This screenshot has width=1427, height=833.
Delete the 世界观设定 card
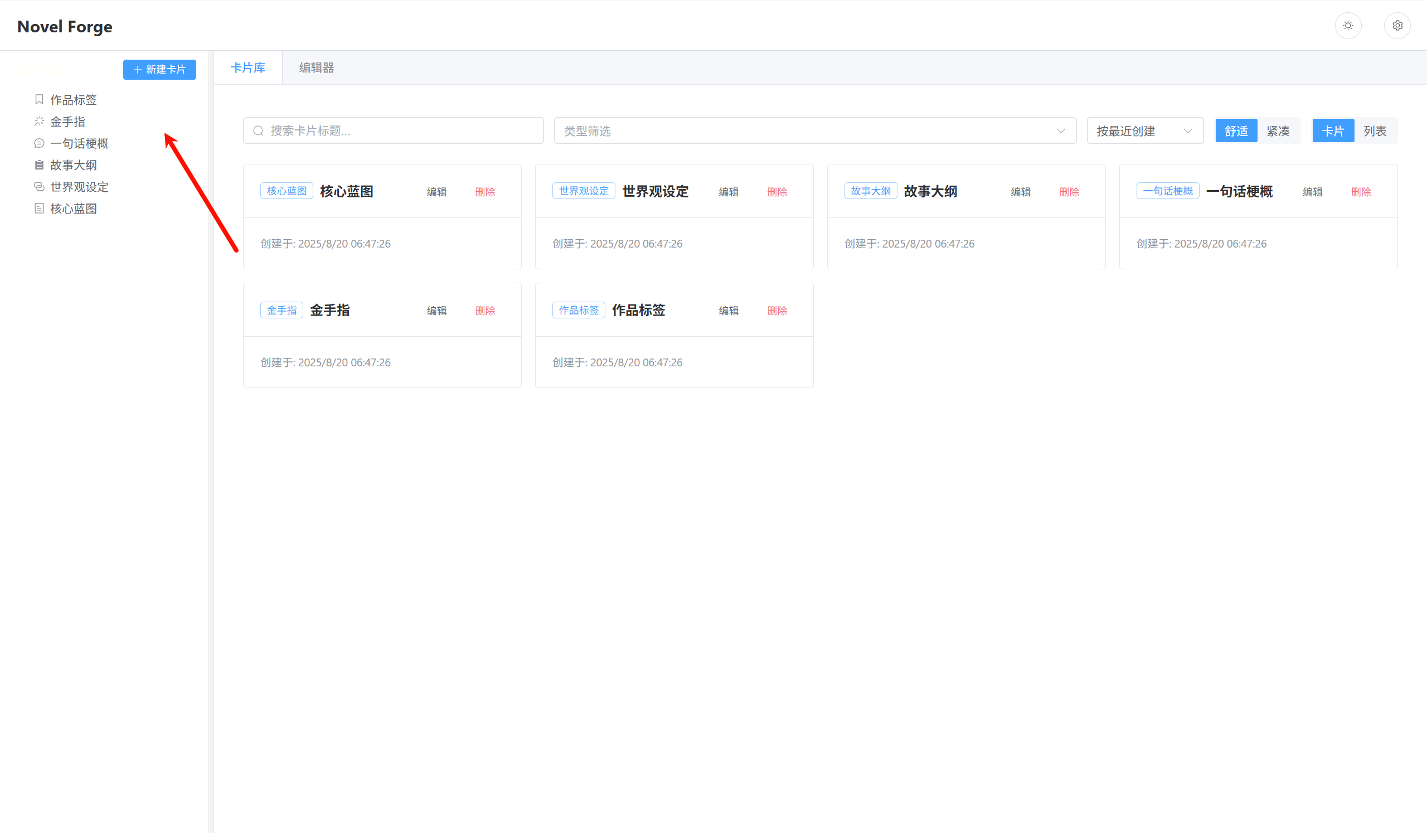[777, 192]
